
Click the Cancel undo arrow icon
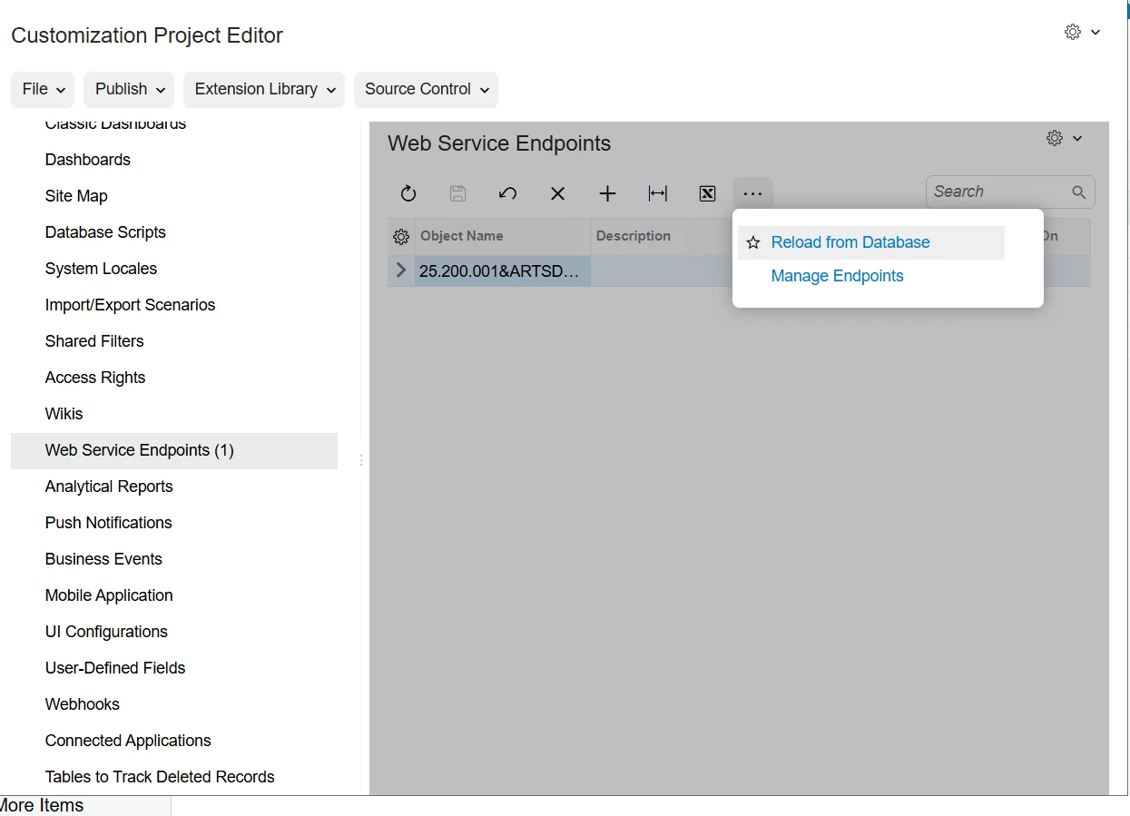point(508,193)
